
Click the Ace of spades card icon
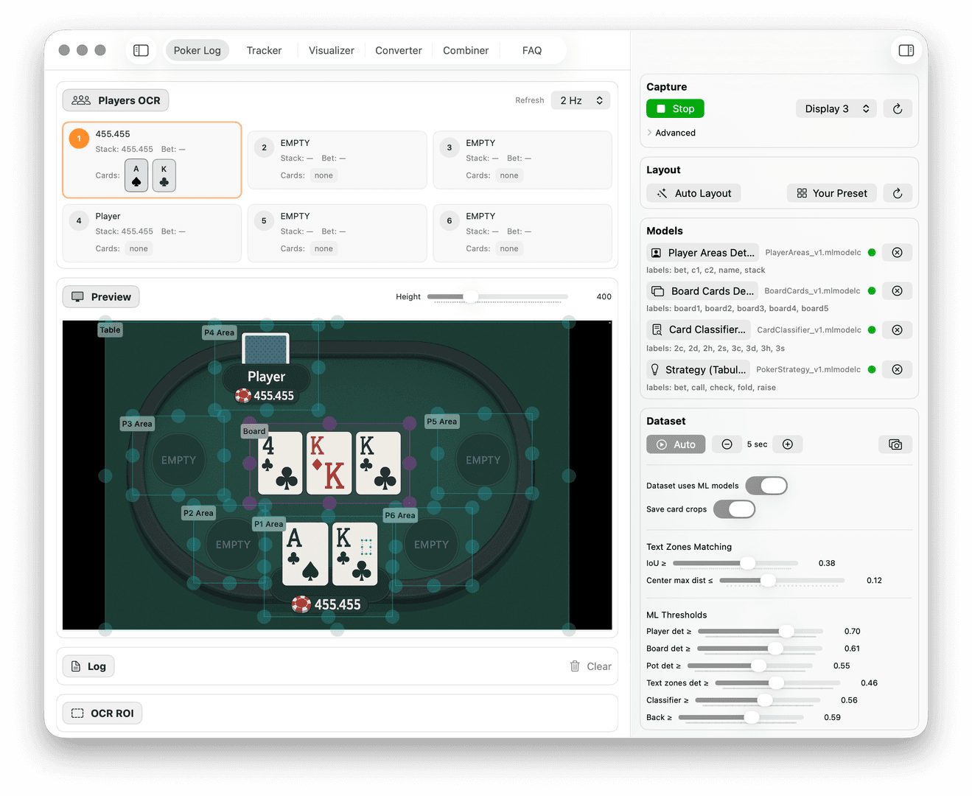(x=136, y=175)
